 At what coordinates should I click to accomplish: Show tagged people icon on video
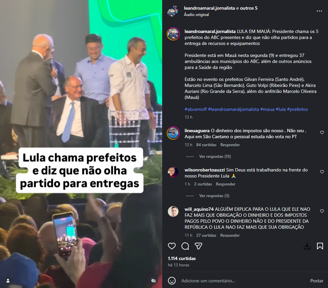coord(8,281)
